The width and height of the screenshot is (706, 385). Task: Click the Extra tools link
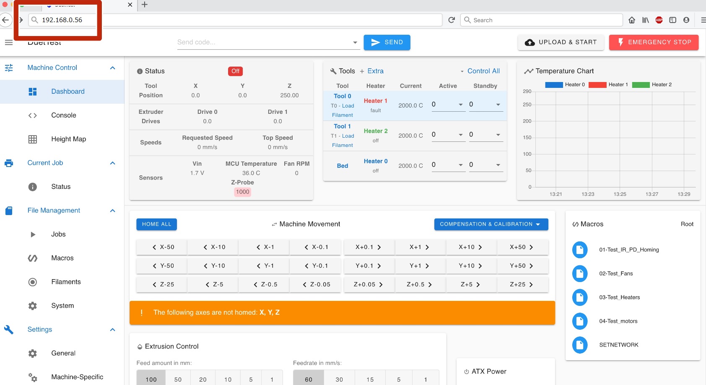371,71
